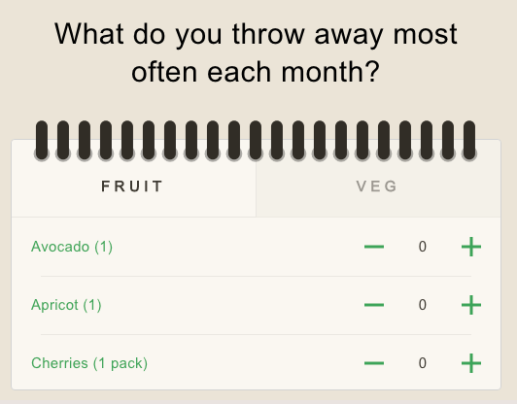Open the Cherries (1 pack) link
The width and height of the screenshot is (517, 404).
[x=89, y=363]
